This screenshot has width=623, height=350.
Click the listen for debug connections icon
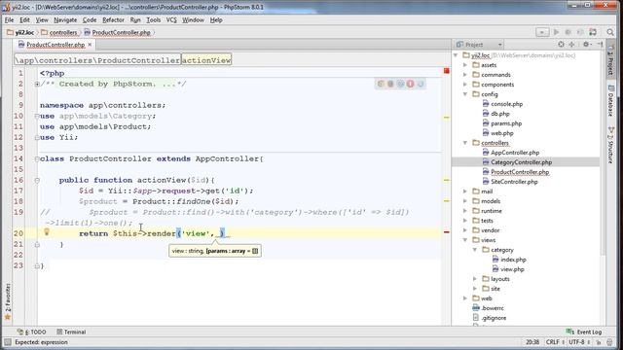tap(580, 32)
